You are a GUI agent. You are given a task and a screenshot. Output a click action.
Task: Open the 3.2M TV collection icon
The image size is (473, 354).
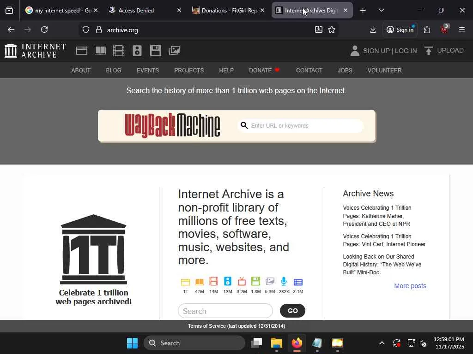[242, 282]
